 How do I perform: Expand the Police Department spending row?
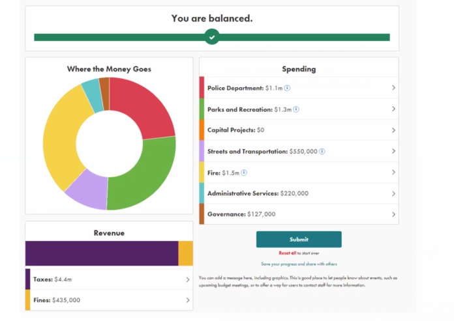393,88
